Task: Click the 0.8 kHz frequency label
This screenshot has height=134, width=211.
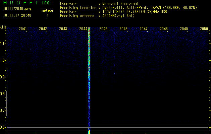Action: point(2,94)
